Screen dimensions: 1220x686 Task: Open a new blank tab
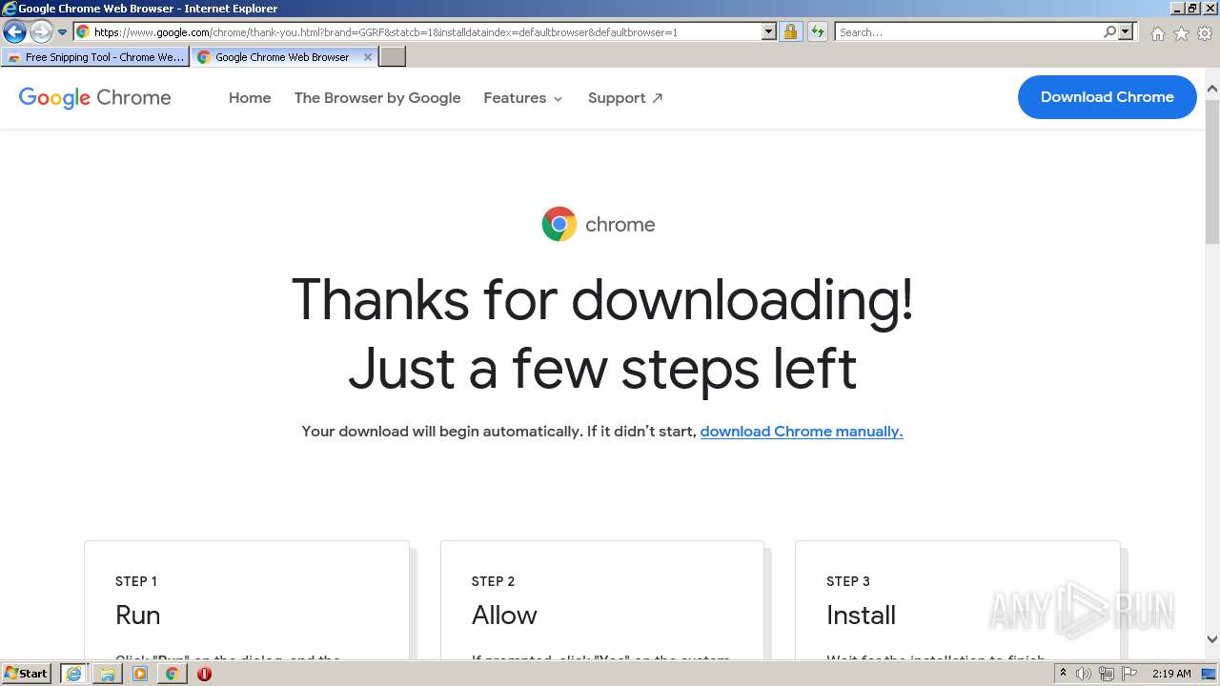393,57
